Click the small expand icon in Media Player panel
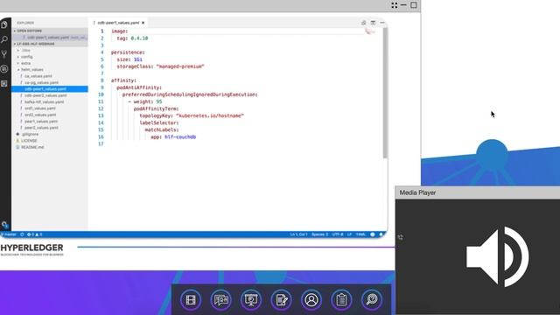 [x=400, y=237]
